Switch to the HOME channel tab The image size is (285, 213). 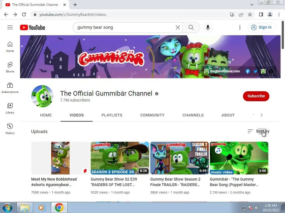coord(46,115)
